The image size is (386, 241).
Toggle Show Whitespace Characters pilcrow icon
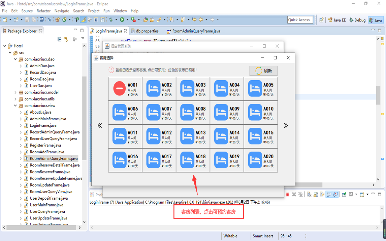click(x=103, y=19)
